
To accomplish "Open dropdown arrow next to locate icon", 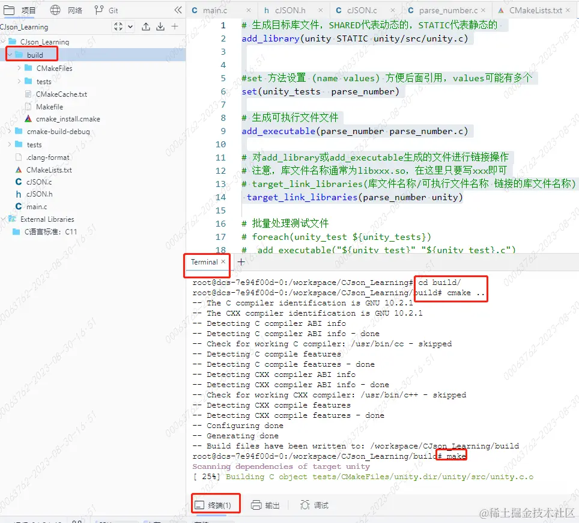I will (130, 26).
